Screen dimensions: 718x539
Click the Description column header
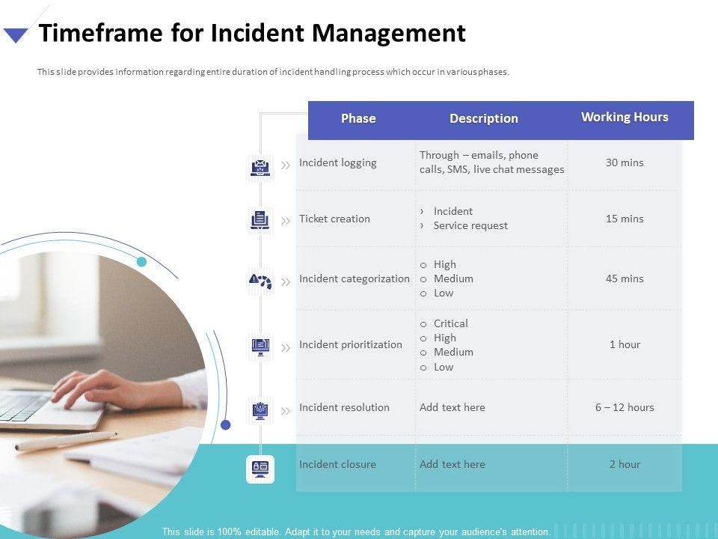[484, 118]
